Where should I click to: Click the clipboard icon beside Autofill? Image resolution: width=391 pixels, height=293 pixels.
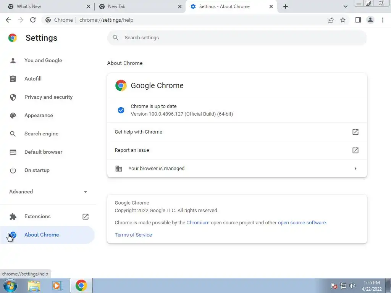(x=13, y=79)
